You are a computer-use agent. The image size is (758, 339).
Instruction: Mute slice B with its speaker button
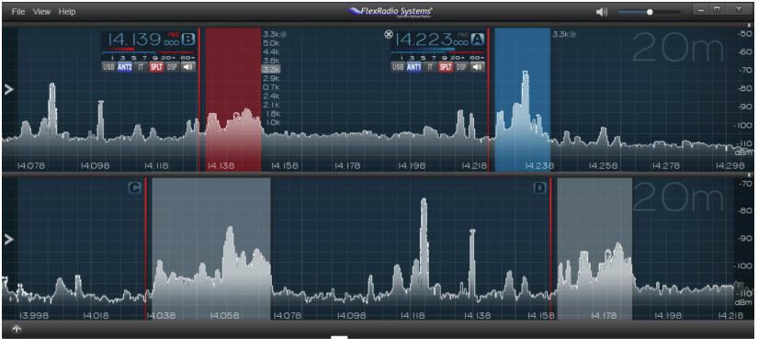(x=188, y=67)
